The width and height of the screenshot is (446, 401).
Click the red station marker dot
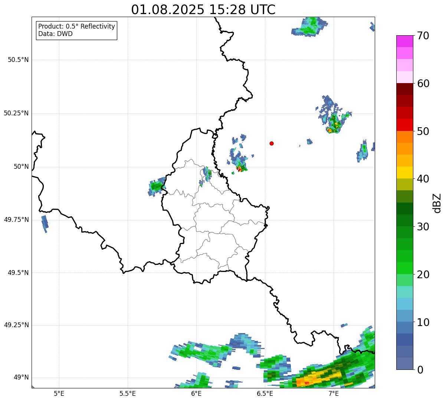click(272, 143)
